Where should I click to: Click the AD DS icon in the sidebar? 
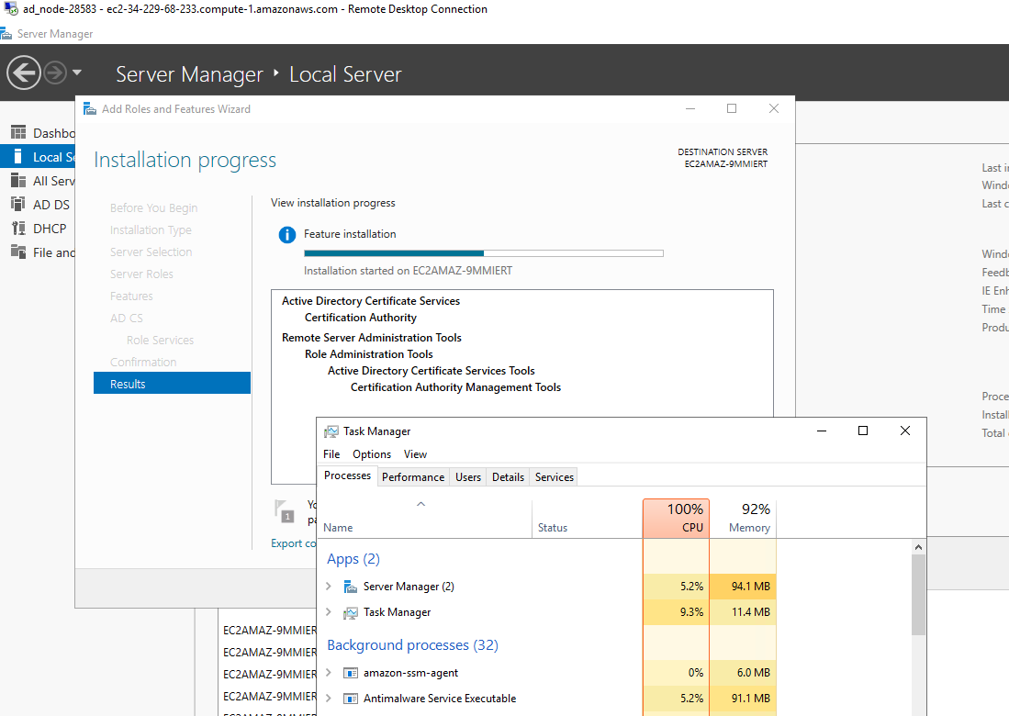pos(18,205)
